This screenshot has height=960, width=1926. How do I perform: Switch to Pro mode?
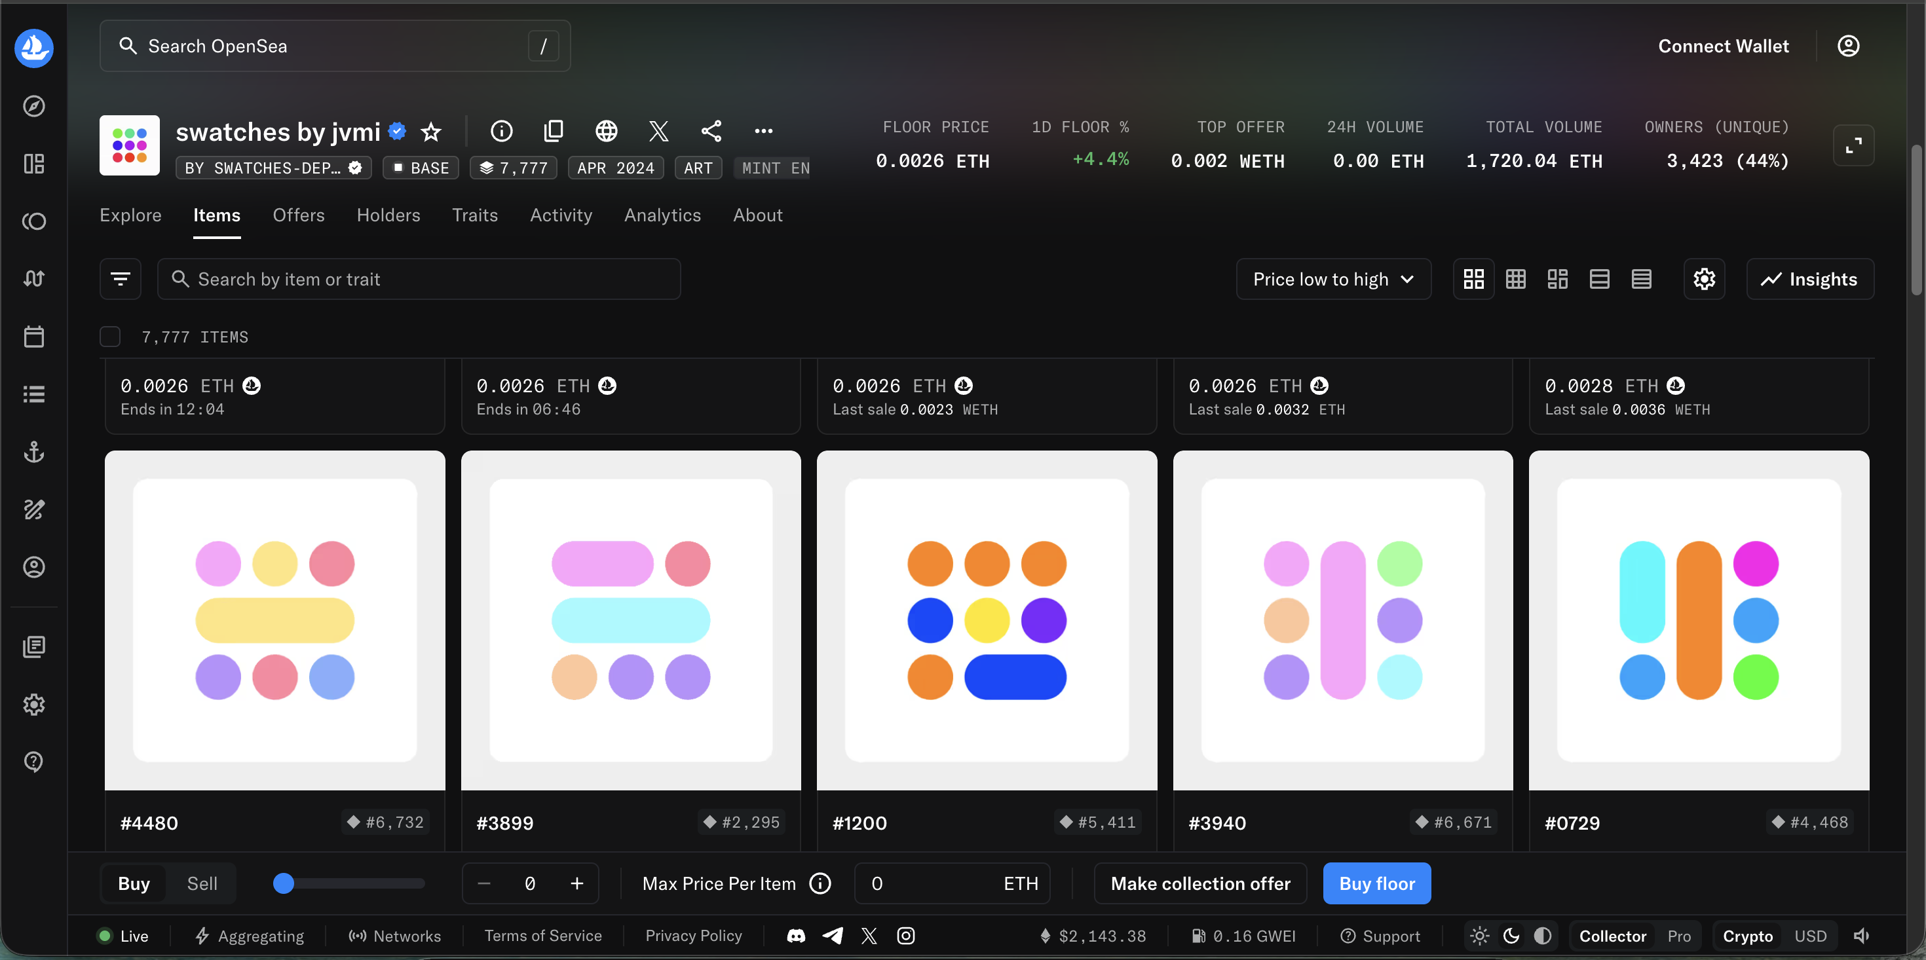click(1678, 936)
